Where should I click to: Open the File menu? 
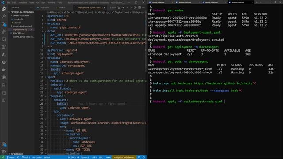tap(8, 3)
